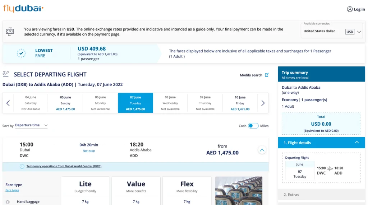The width and height of the screenshot is (368, 205).
Task: Select the 05 June Sunday date tab
Action: [x=65, y=103]
